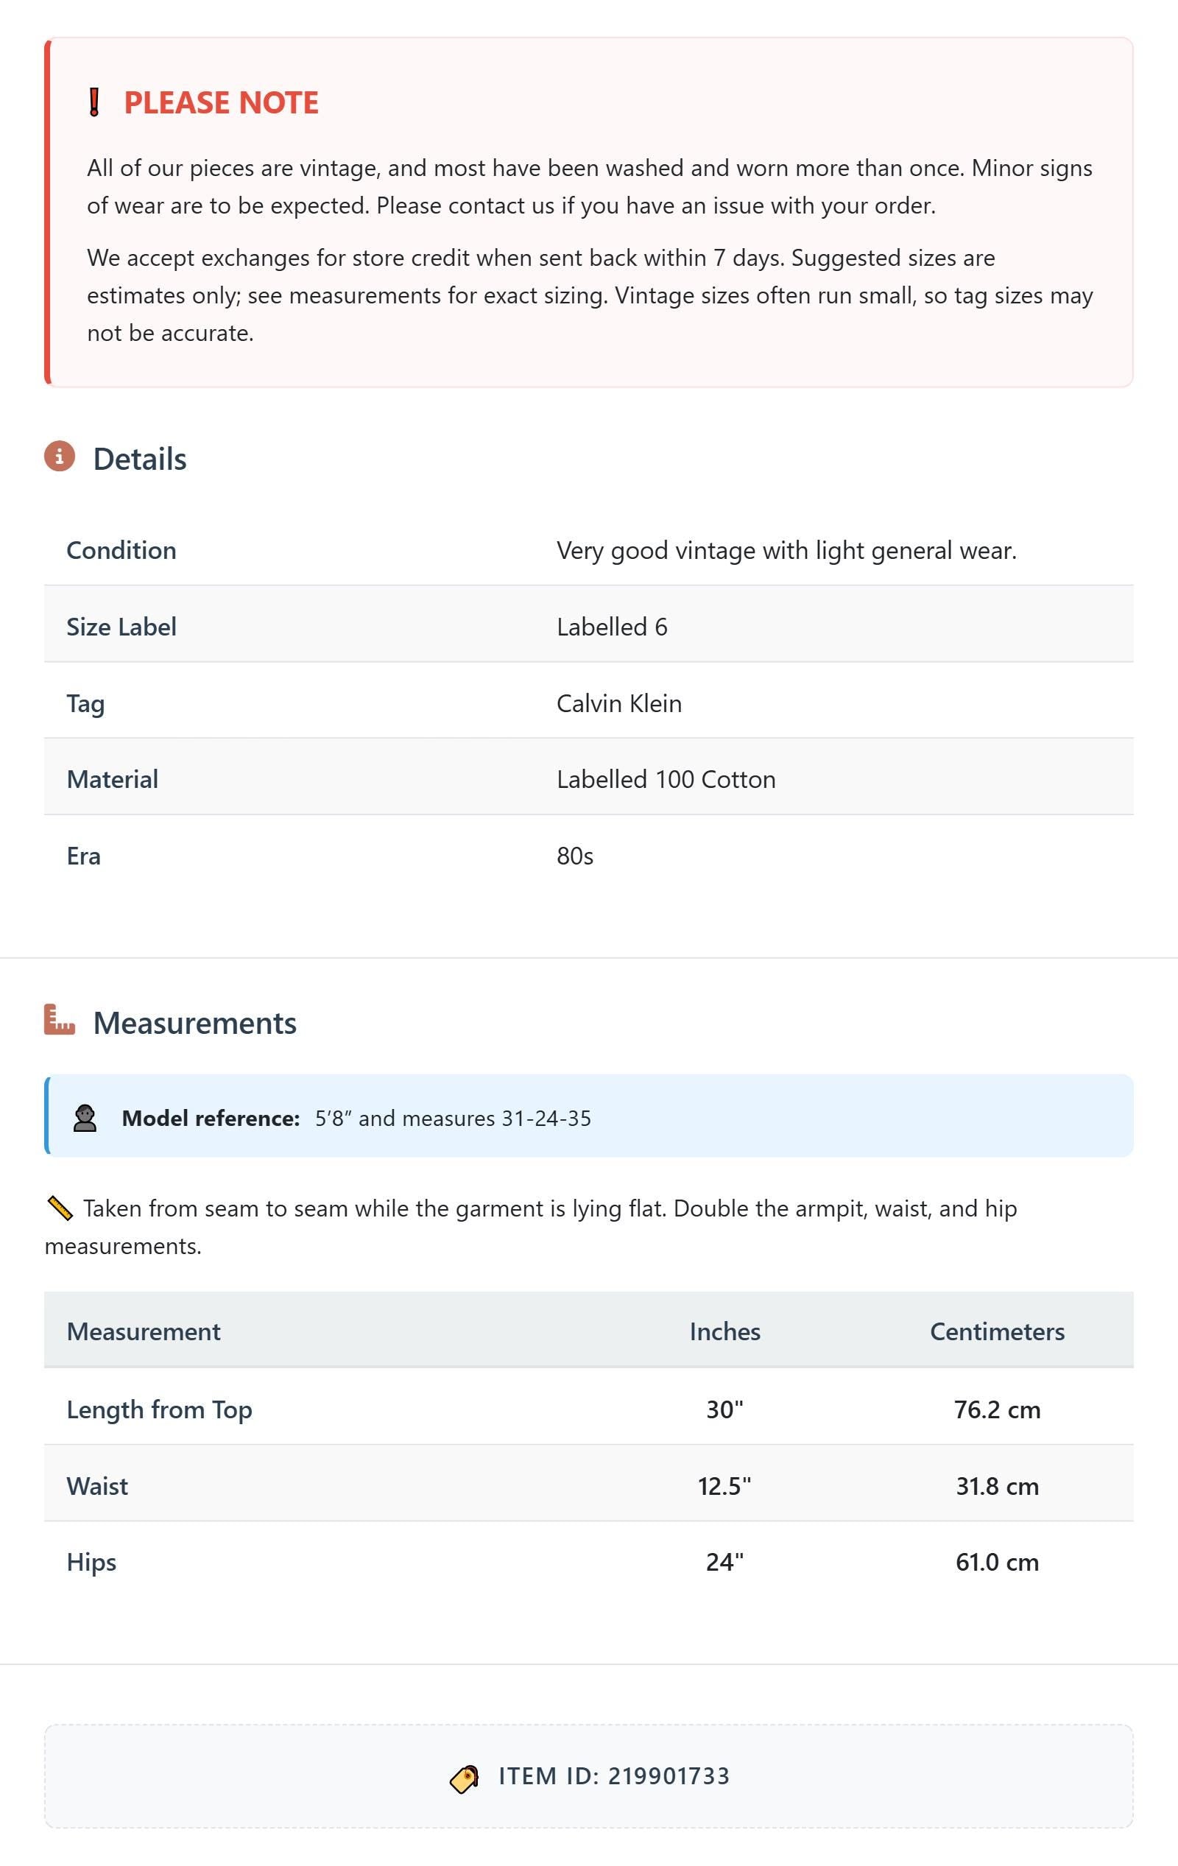This screenshot has width=1178, height=1866.
Task: Click the Details section heading
Action: tap(139, 459)
